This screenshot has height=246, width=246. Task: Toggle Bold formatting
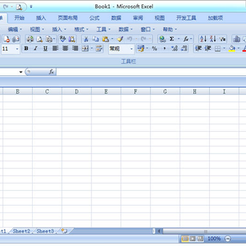[26, 49]
